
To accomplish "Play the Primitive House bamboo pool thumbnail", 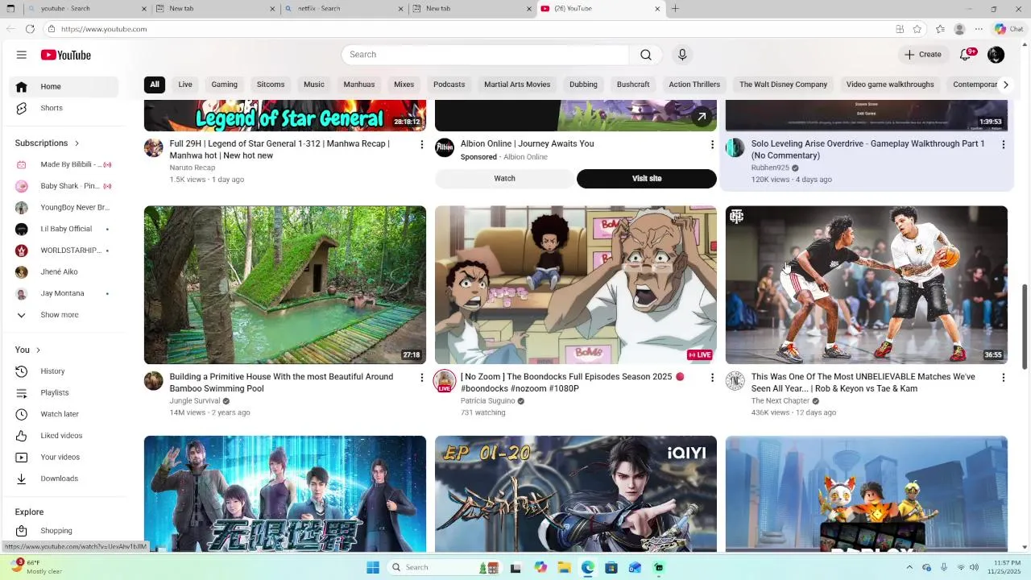I will pyautogui.click(x=285, y=285).
